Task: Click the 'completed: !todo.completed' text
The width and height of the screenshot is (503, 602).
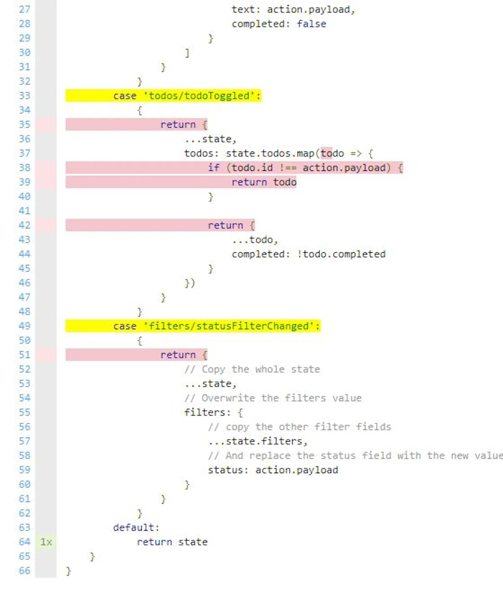Action: pos(309,254)
